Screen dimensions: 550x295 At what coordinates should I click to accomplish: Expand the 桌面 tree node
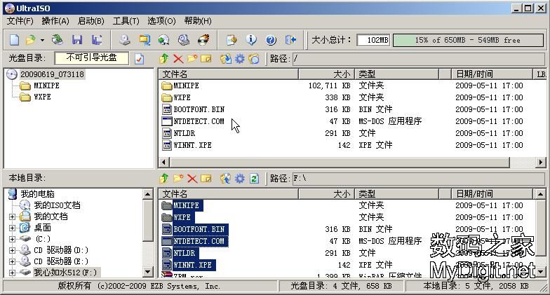[13, 228]
